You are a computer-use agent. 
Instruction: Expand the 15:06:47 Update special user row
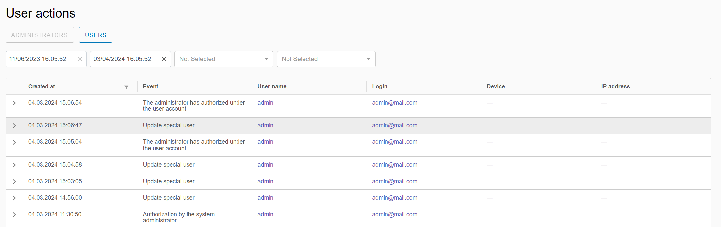[14, 126]
